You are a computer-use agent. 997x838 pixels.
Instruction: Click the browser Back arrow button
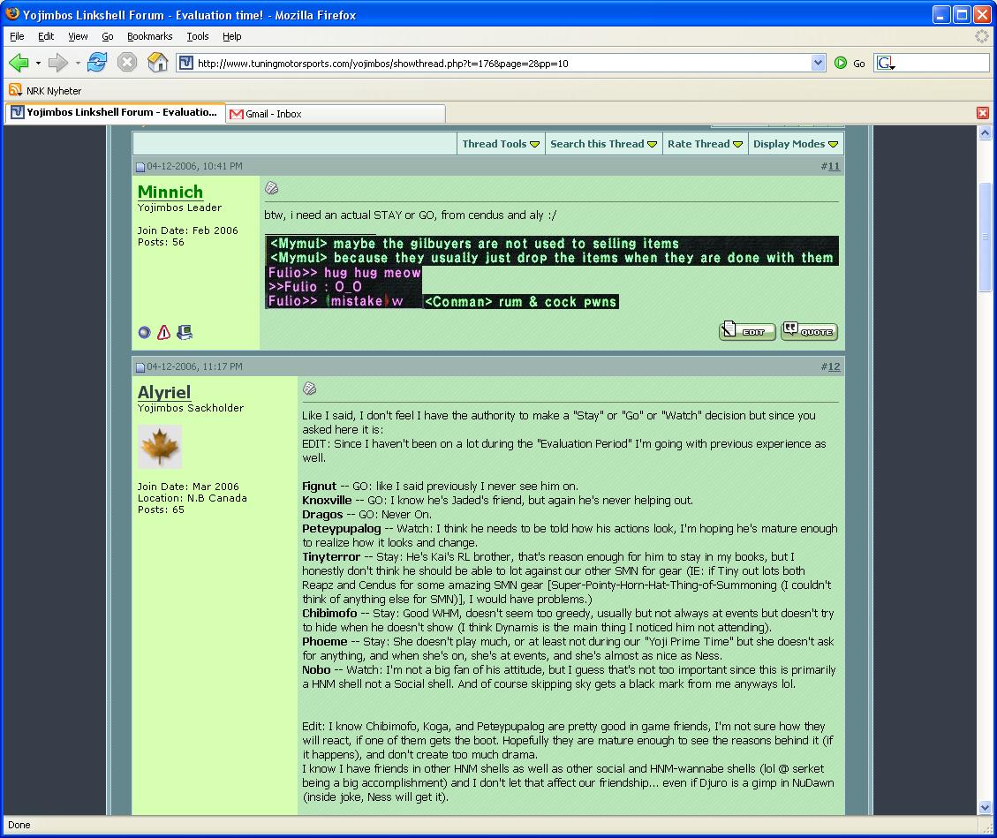coord(19,63)
